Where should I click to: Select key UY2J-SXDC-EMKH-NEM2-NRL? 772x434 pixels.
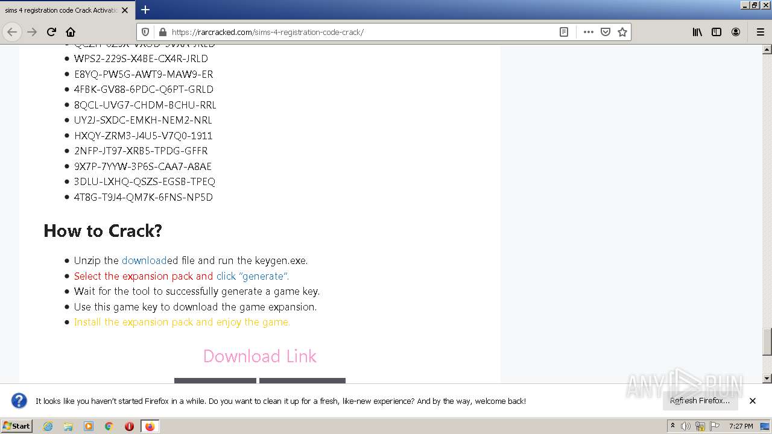coord(143,120)
